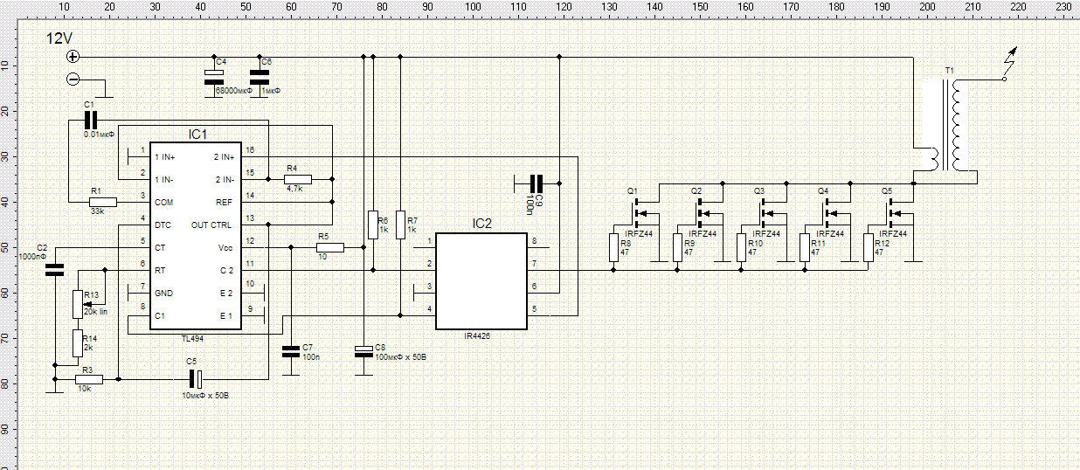Select the C9 100n capacitor
The height and width of the screenshot is (470, 1080).
click(x=537, y=183)
